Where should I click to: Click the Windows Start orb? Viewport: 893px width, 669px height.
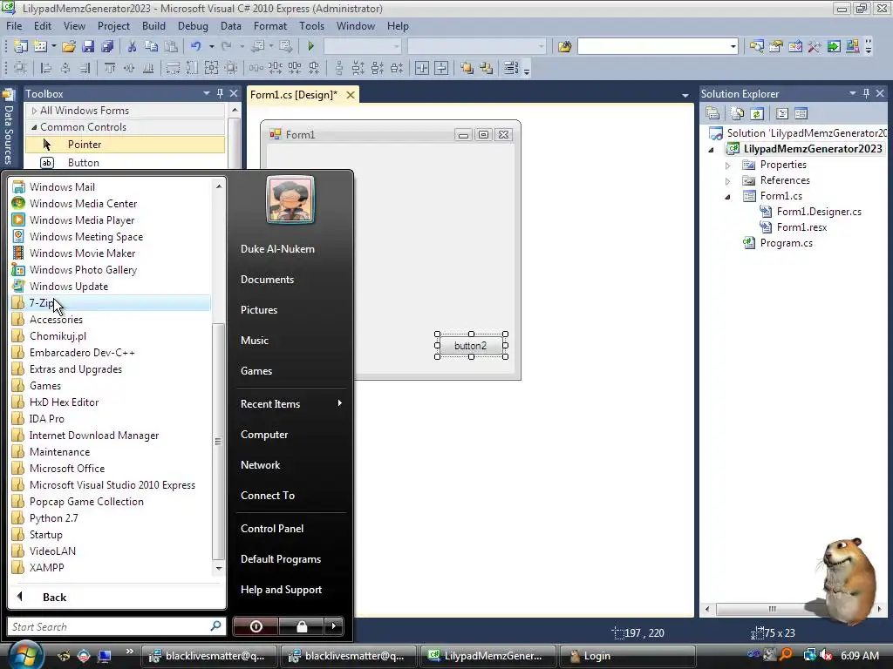25,655
